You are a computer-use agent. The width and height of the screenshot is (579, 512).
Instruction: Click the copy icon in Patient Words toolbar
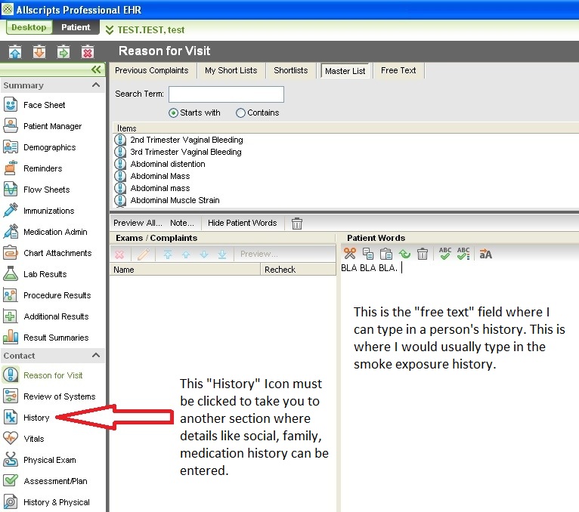pos(368,254)
